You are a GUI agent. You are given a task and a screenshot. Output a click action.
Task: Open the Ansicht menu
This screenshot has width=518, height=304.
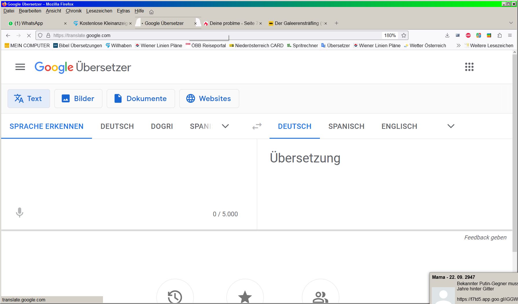coord(54,11)
